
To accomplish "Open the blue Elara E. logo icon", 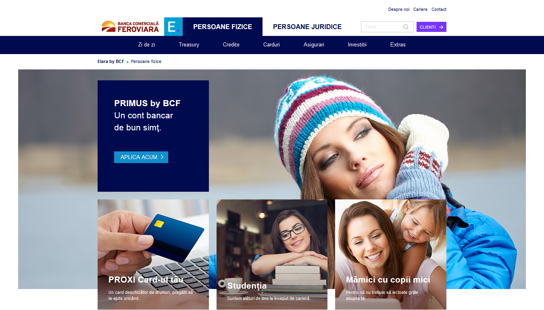I will click(x=173, y=27).
